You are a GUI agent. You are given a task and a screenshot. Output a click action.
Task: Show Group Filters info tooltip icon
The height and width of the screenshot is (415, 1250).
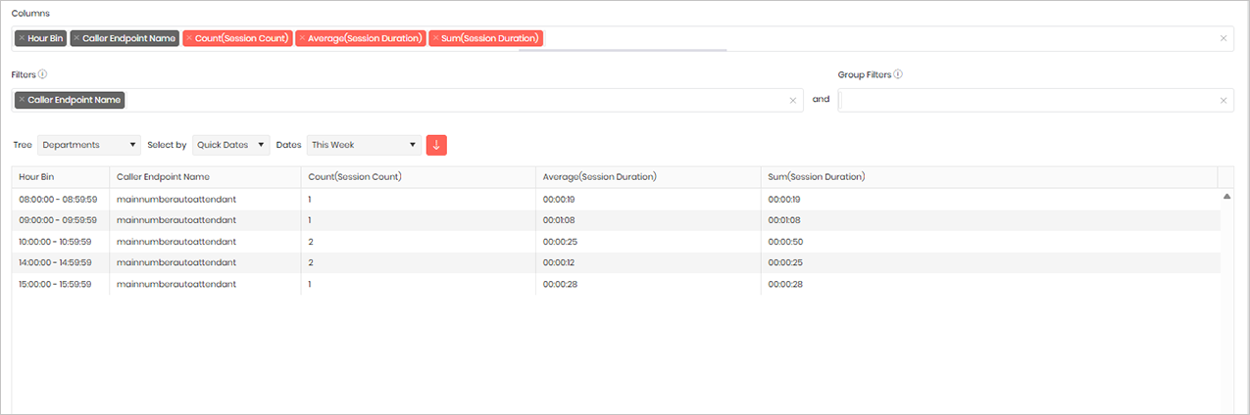pos(898,74)
